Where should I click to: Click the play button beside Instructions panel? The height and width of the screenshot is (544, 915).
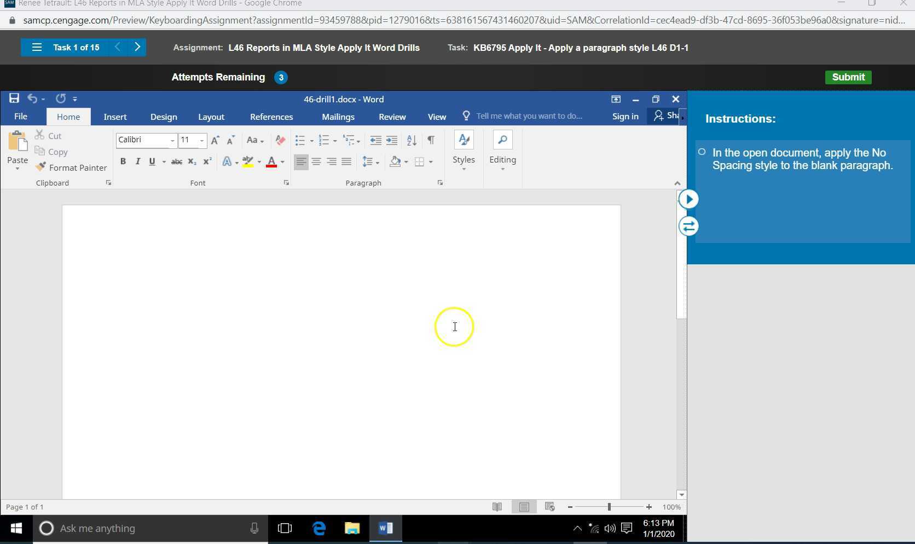pyautogui.click(x=688, y=199)
